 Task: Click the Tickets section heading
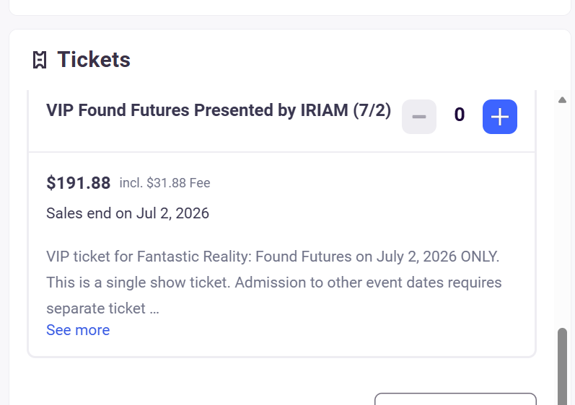click(x=94, y=60)
